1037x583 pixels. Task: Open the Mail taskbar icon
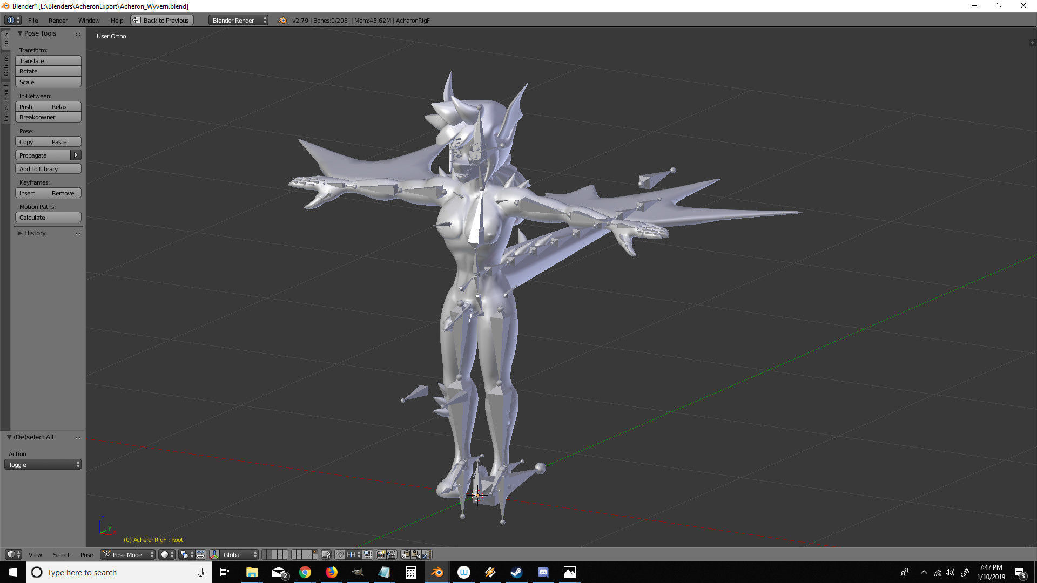[x=279, y=572]
